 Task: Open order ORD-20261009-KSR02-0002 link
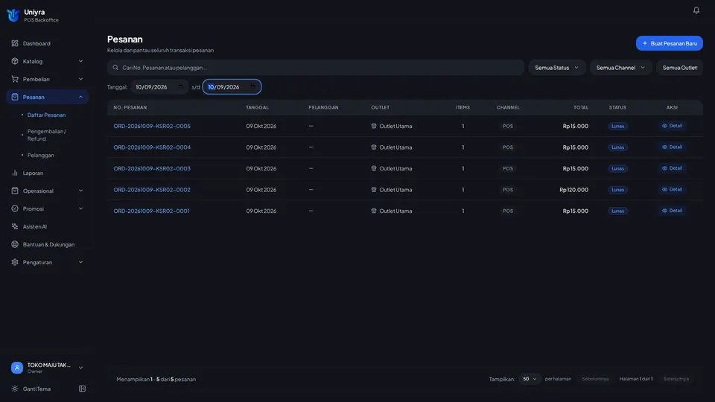[x=152, y=190]
